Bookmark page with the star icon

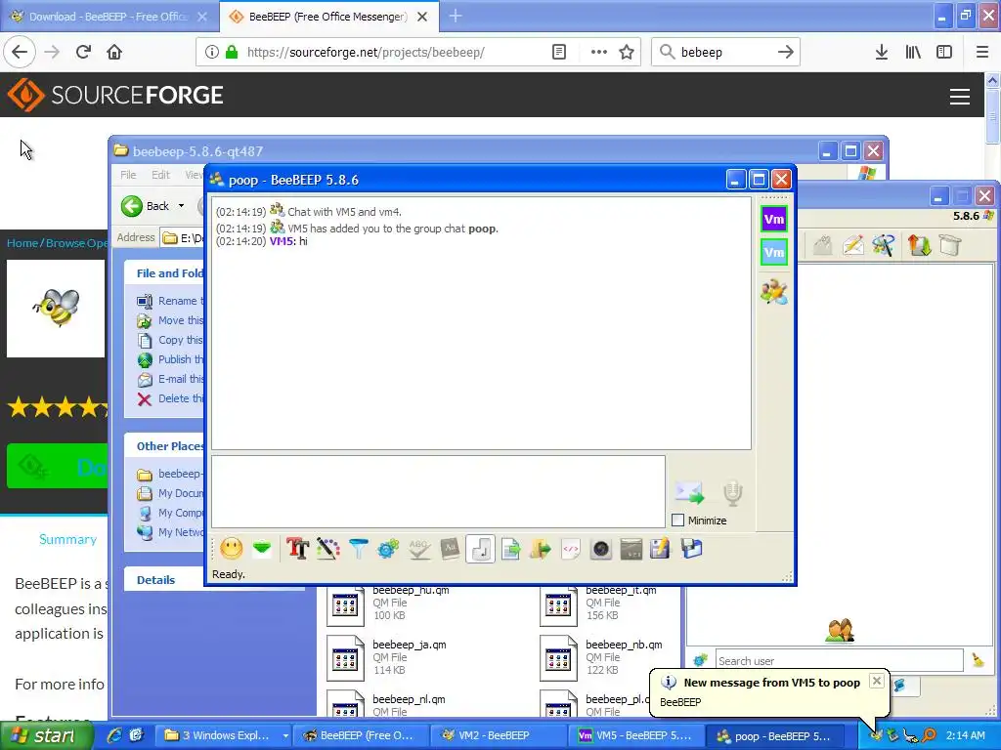click(627, 53)
